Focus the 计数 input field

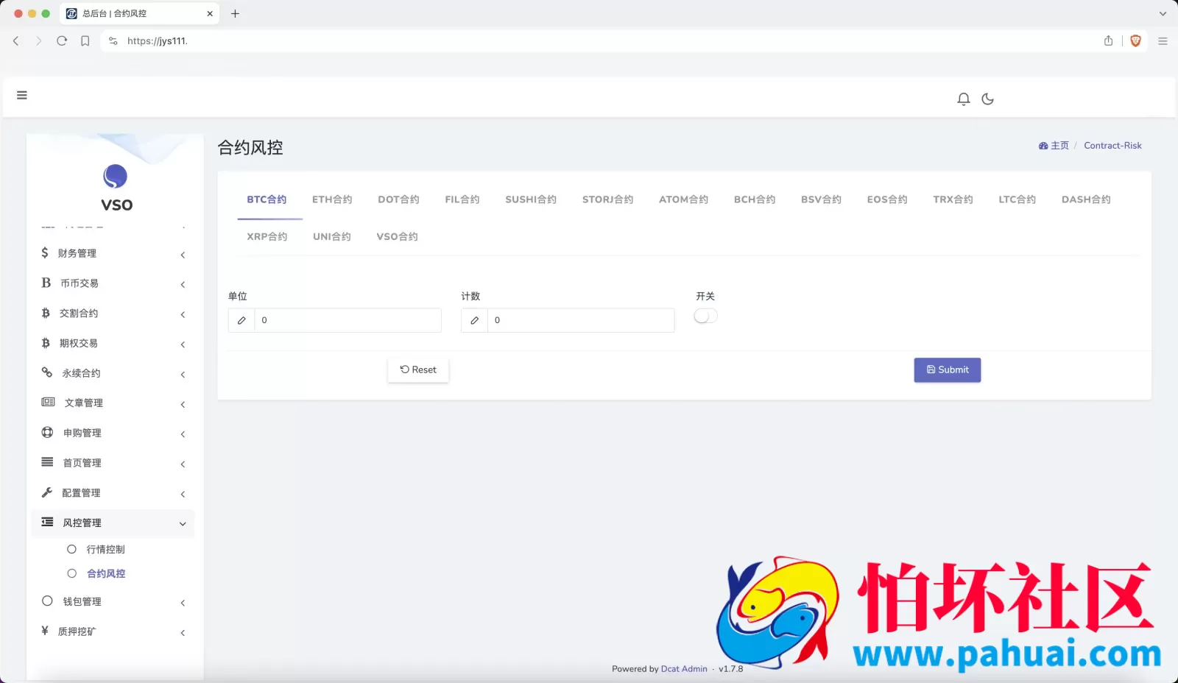pyautogui.click(x=581, y=320)
